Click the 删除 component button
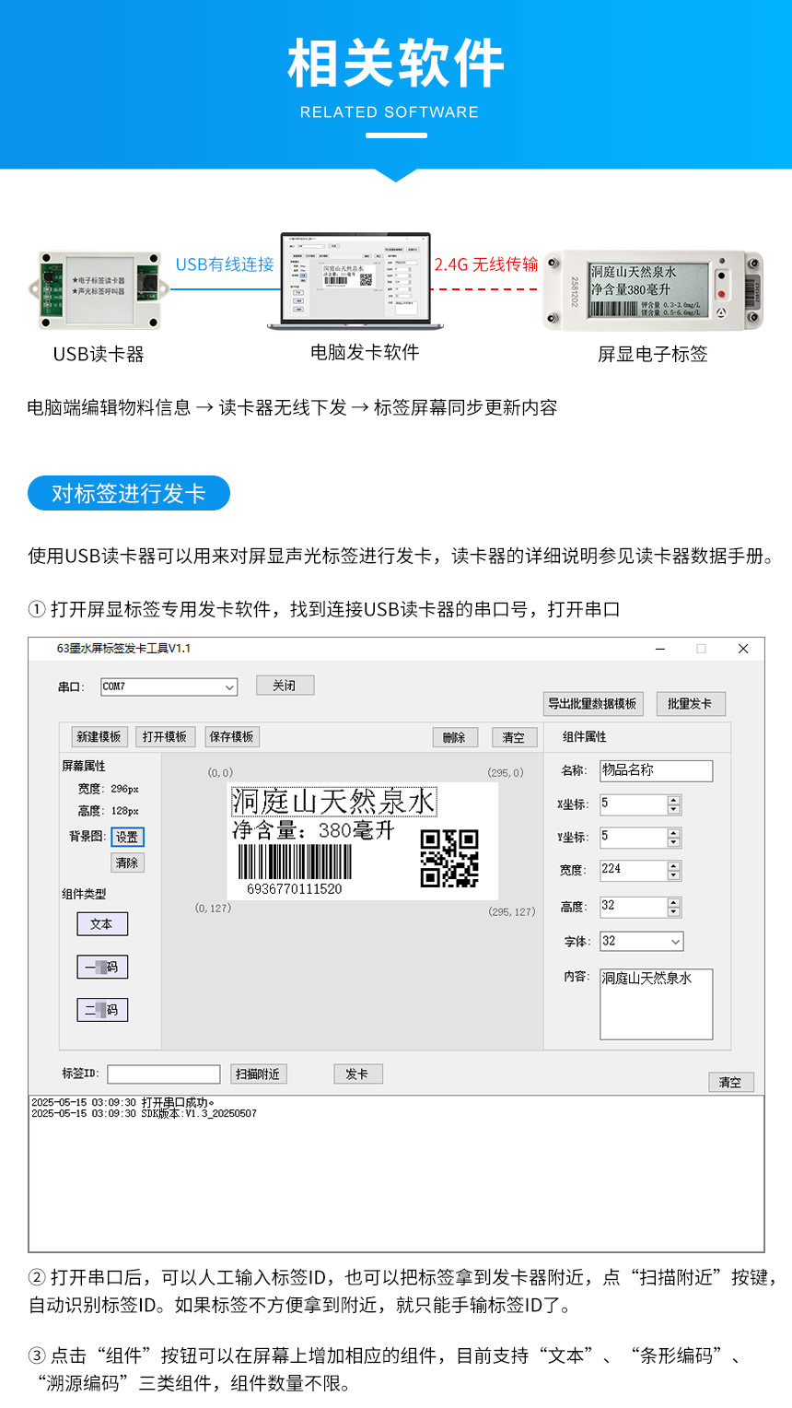This screenshot has width=792, height=1408. [454, 737]
